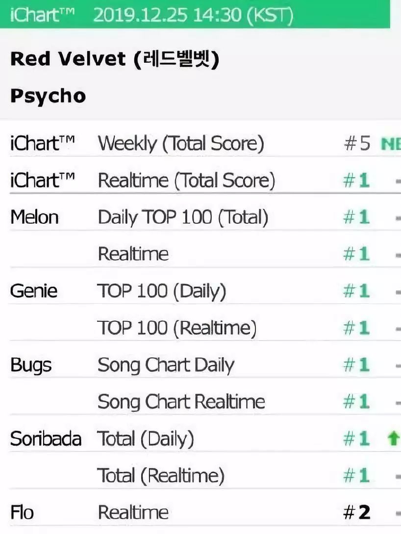Click the Melon service label
401x534 pixels.
click(x=34, y=217)
